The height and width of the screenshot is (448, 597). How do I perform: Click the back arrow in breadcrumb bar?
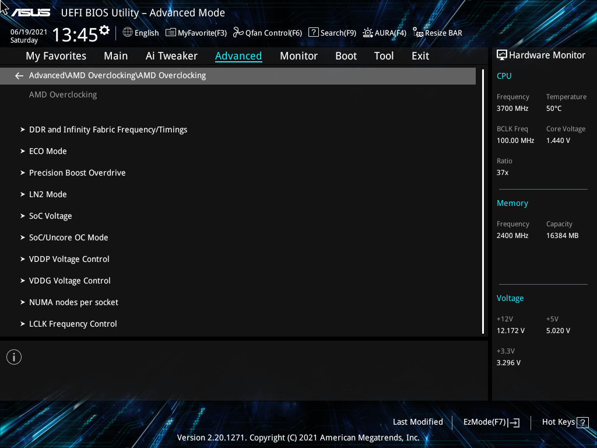pos(19,76)
